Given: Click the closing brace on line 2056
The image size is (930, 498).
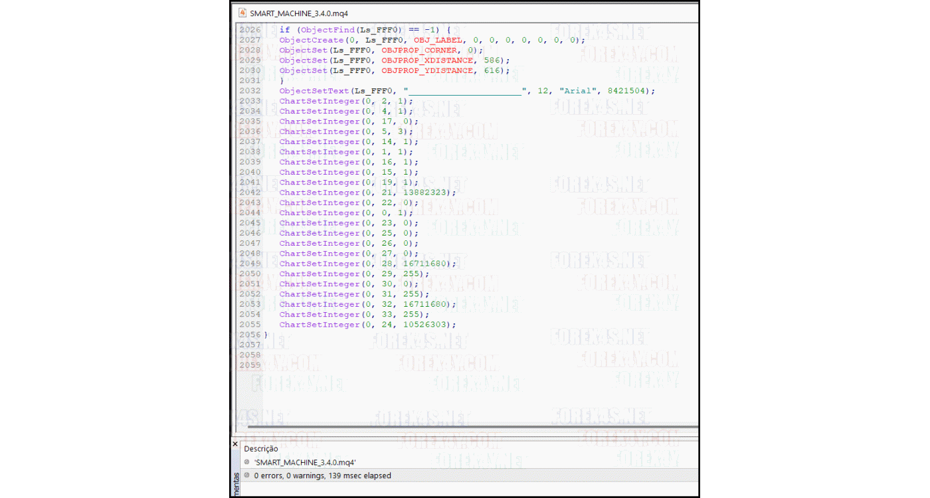Looking at the screenshot, I should 266,335.
